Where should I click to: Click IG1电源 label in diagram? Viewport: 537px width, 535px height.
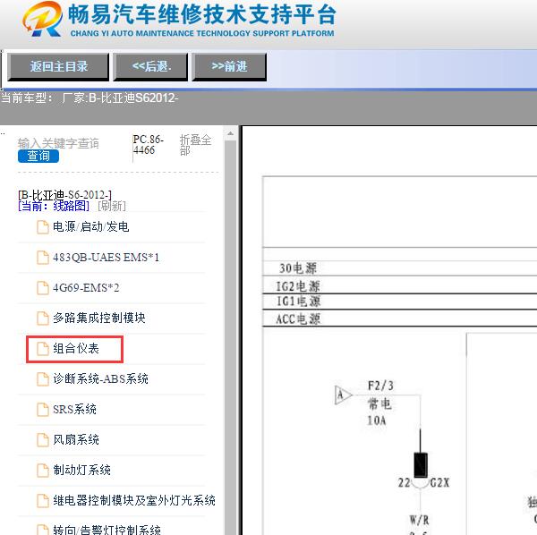click(298, 301)
